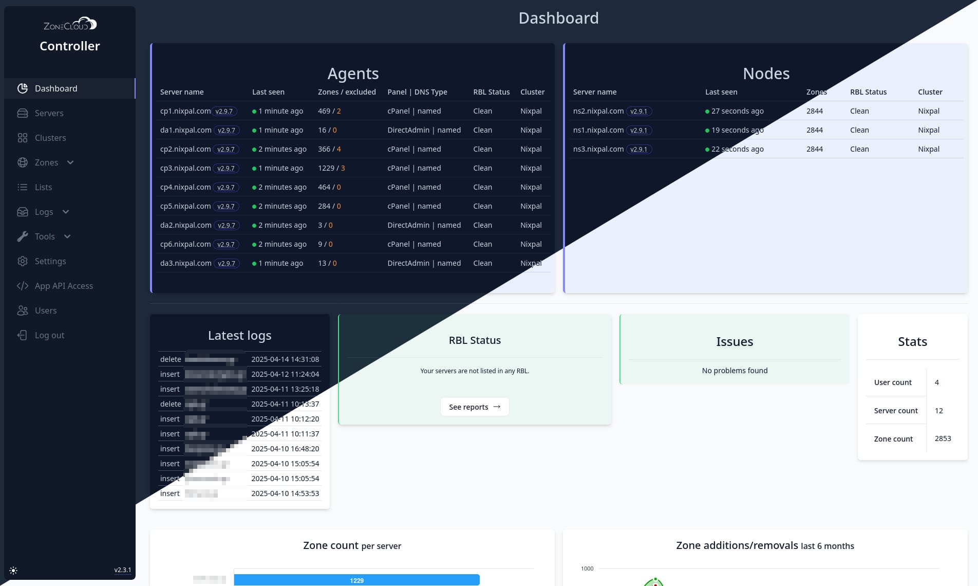978x586 pixels.
Task: Open the Servers menu item
Action: (49, 113)
